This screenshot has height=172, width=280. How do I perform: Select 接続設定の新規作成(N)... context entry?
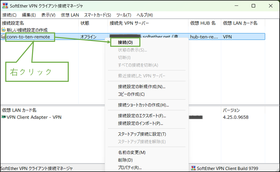pos(142,87)
